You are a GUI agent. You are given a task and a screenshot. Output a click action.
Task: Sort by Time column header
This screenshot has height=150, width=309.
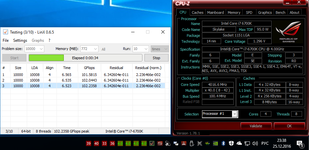click(x=67, y=68)
